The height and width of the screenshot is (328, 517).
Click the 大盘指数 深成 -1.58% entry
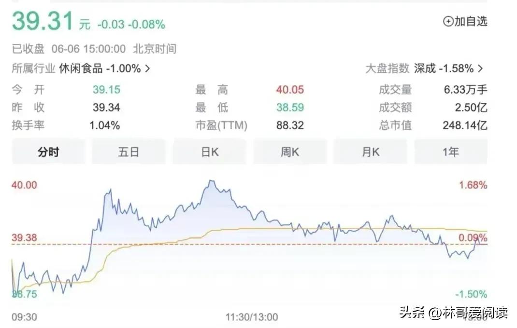click(423, 68)
